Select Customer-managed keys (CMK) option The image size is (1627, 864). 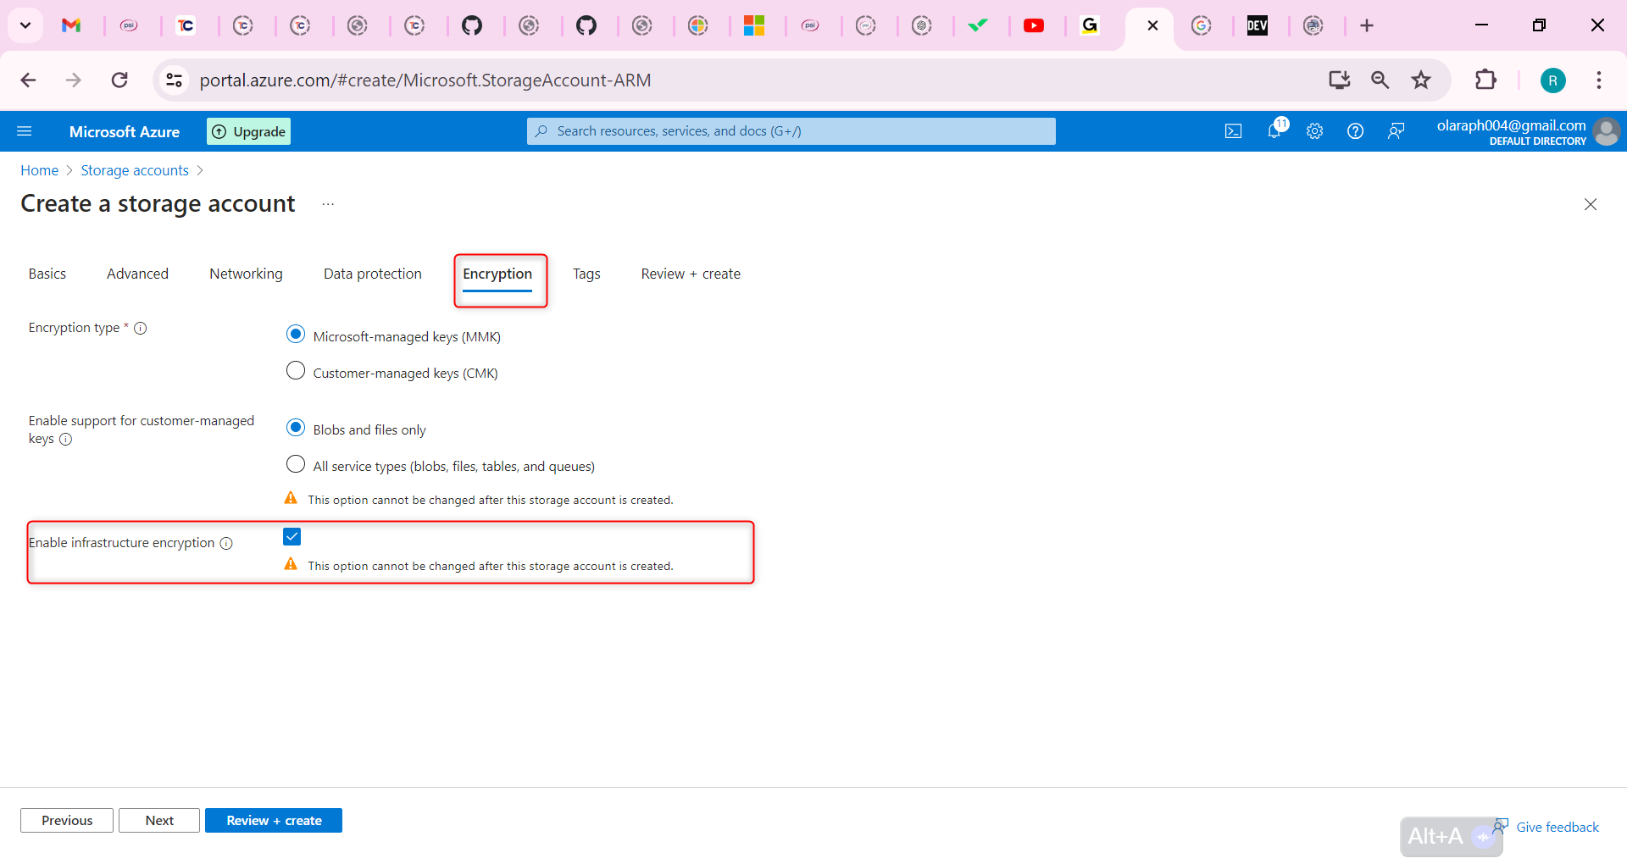point(296,370)
